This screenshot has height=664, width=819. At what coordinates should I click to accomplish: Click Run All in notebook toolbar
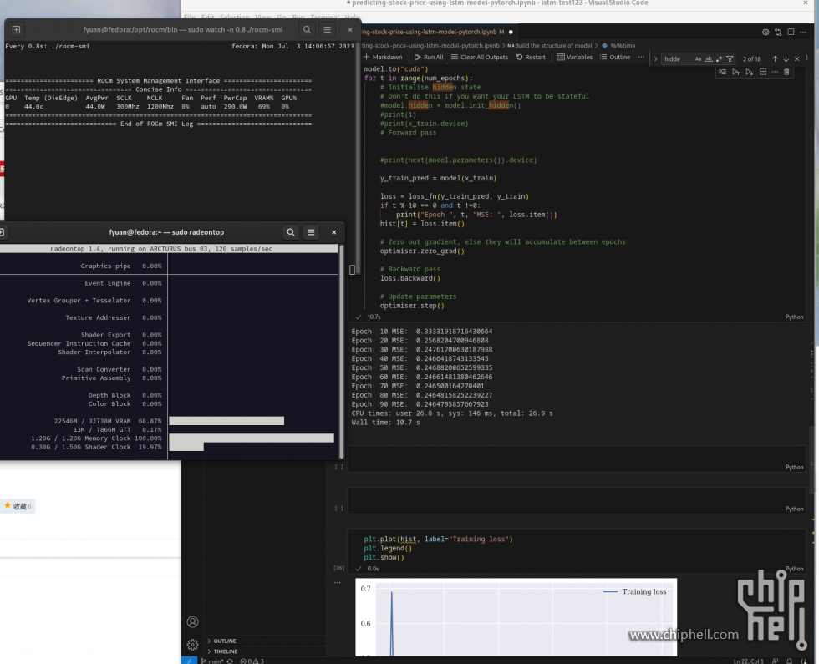[x=429, y=58]
